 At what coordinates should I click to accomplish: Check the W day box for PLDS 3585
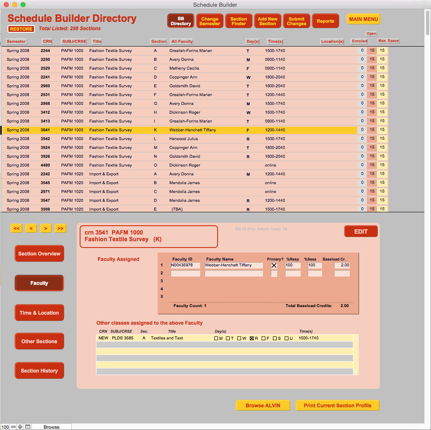(239, 339)
